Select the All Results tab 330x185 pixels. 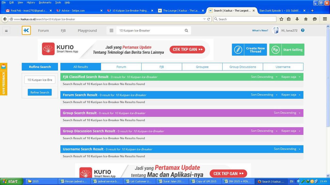[x=81, y=67]
